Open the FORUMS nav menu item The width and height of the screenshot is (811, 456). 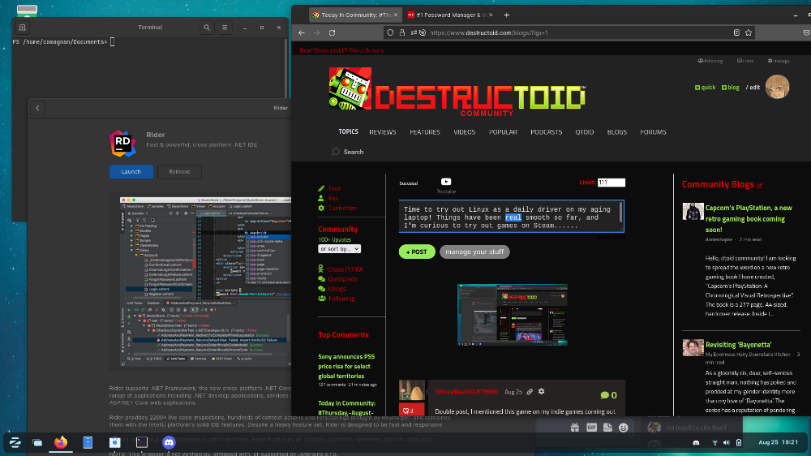tap(653, 132)
